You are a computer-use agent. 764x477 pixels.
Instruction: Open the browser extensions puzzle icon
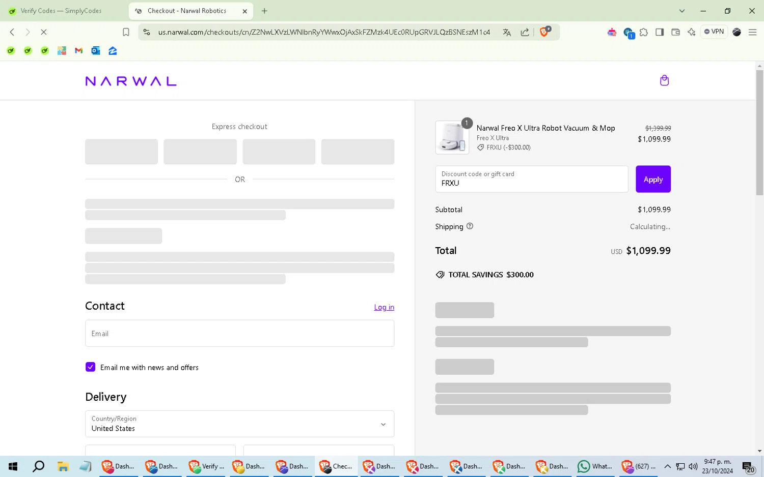pos(644,32)
